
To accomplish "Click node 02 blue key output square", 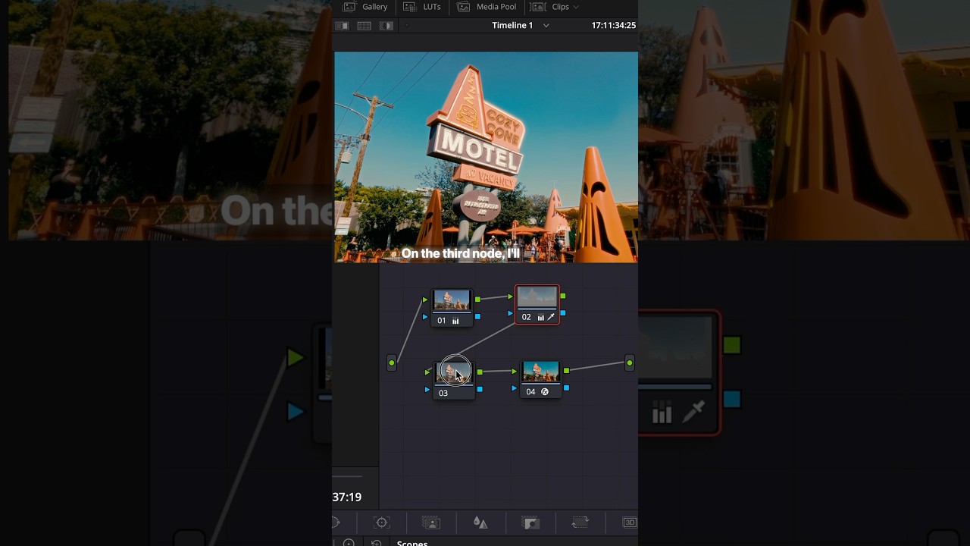I will (563, 313).
